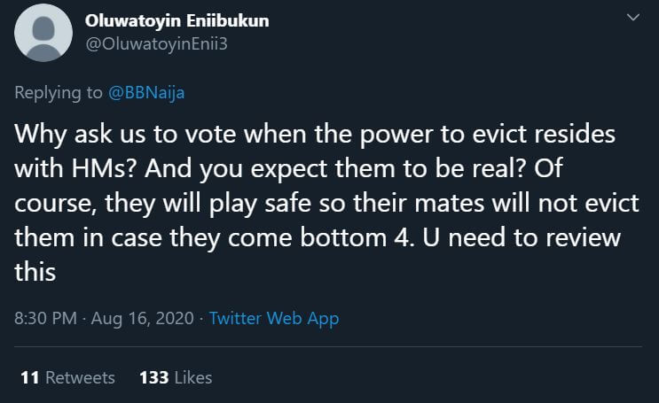Viewport: 659px width, 403px height.
Task: Open the @BBNaija mention link
Action: pos(146,93)
